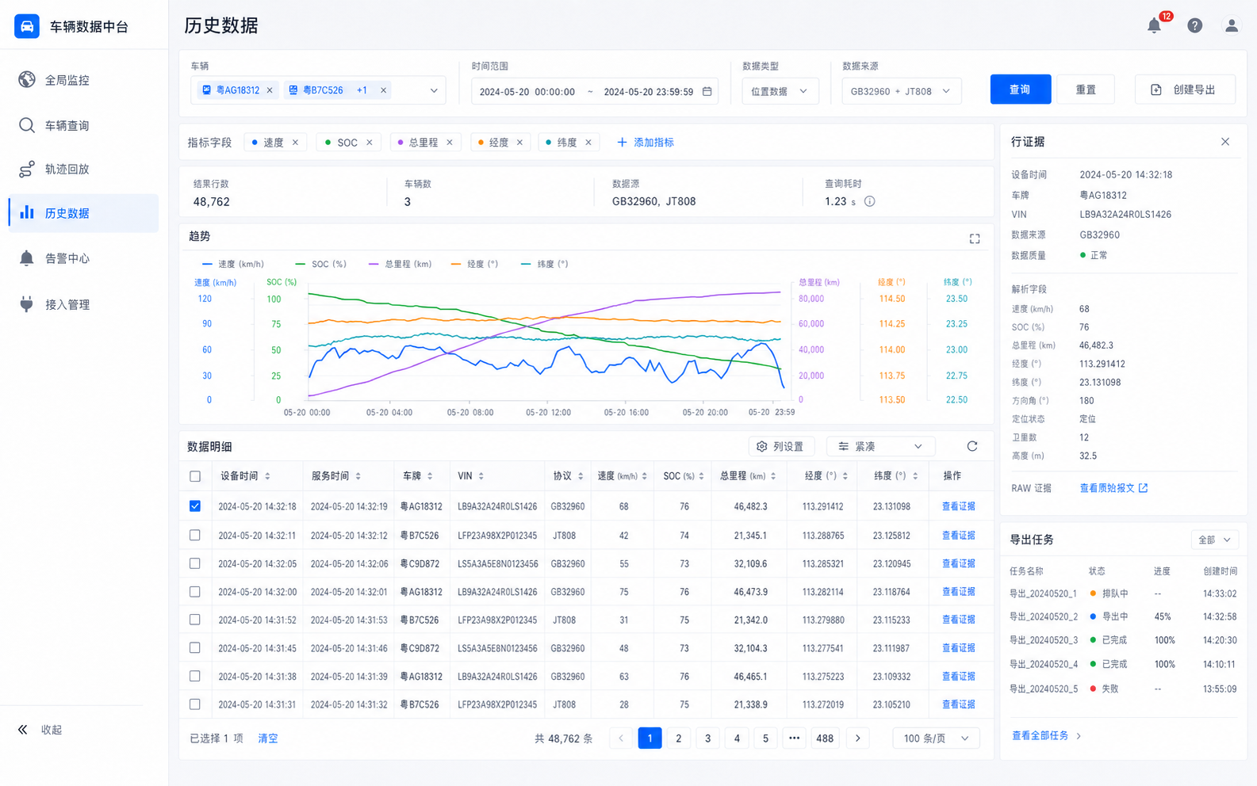Expand the trend chart to fullscreen

[x=975, y=238]
